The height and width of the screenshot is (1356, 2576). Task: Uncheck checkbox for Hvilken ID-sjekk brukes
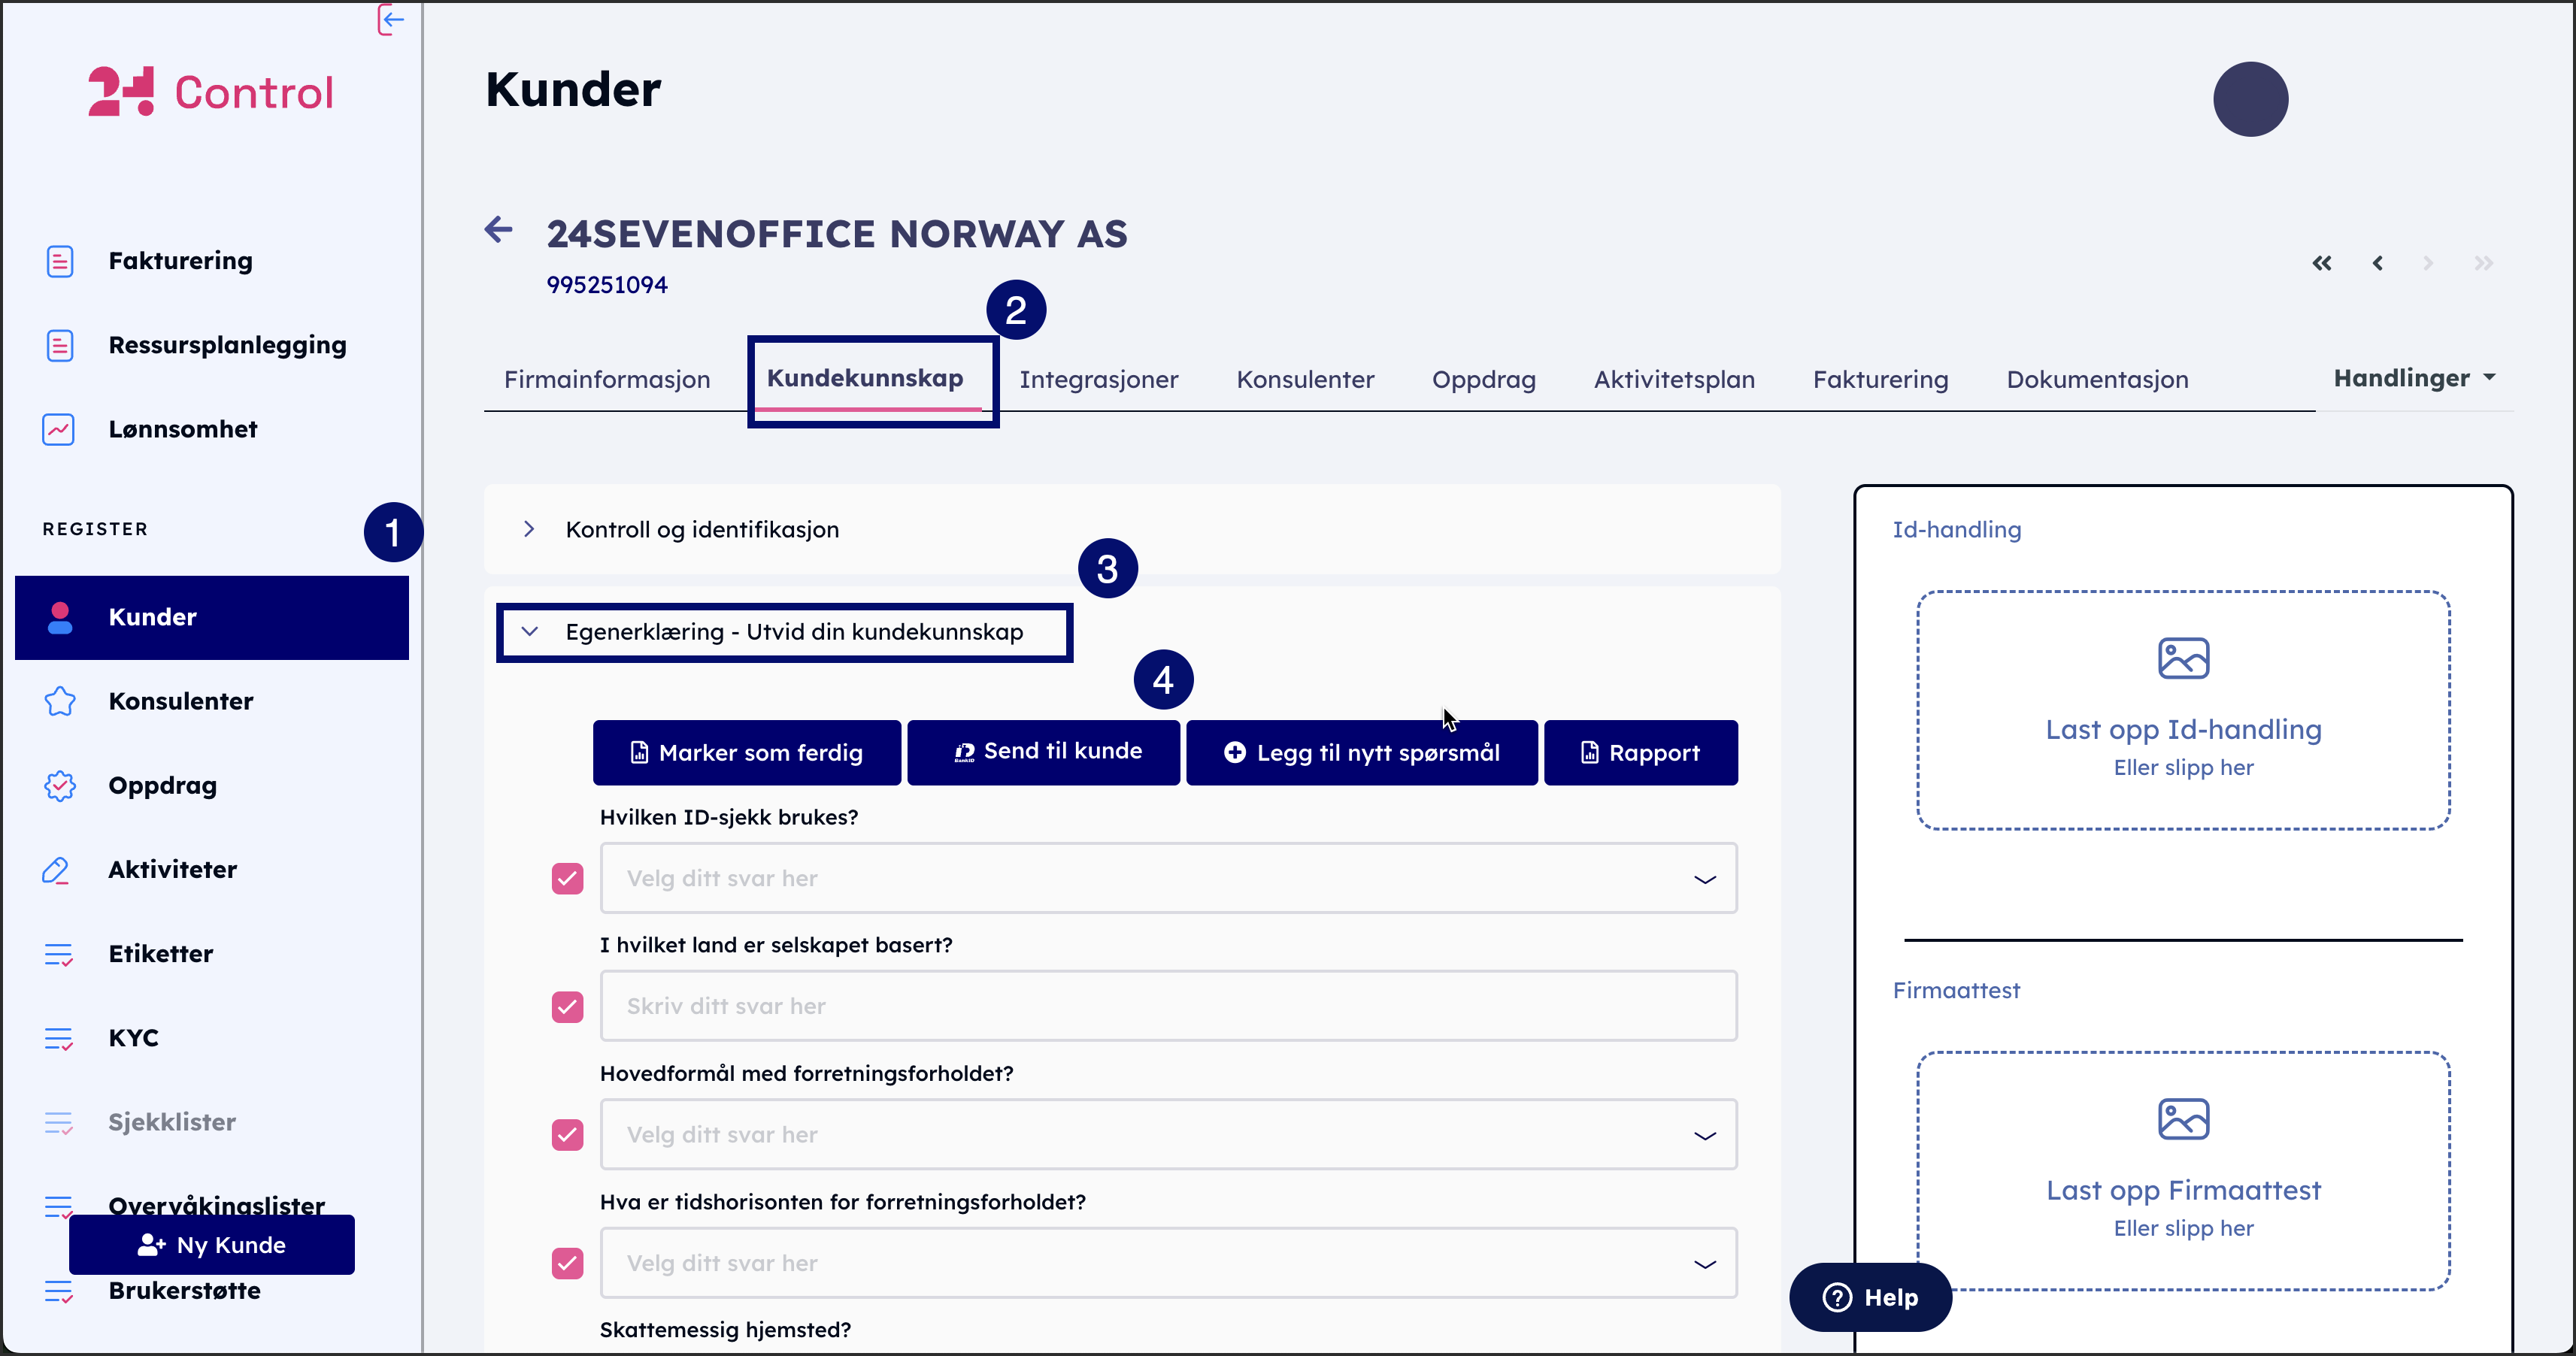(567, 878)
